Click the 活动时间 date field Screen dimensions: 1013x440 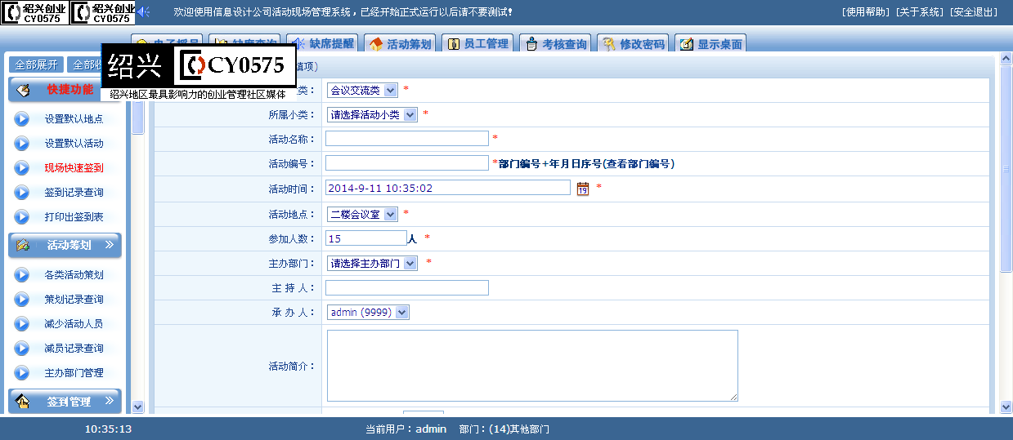448,188
